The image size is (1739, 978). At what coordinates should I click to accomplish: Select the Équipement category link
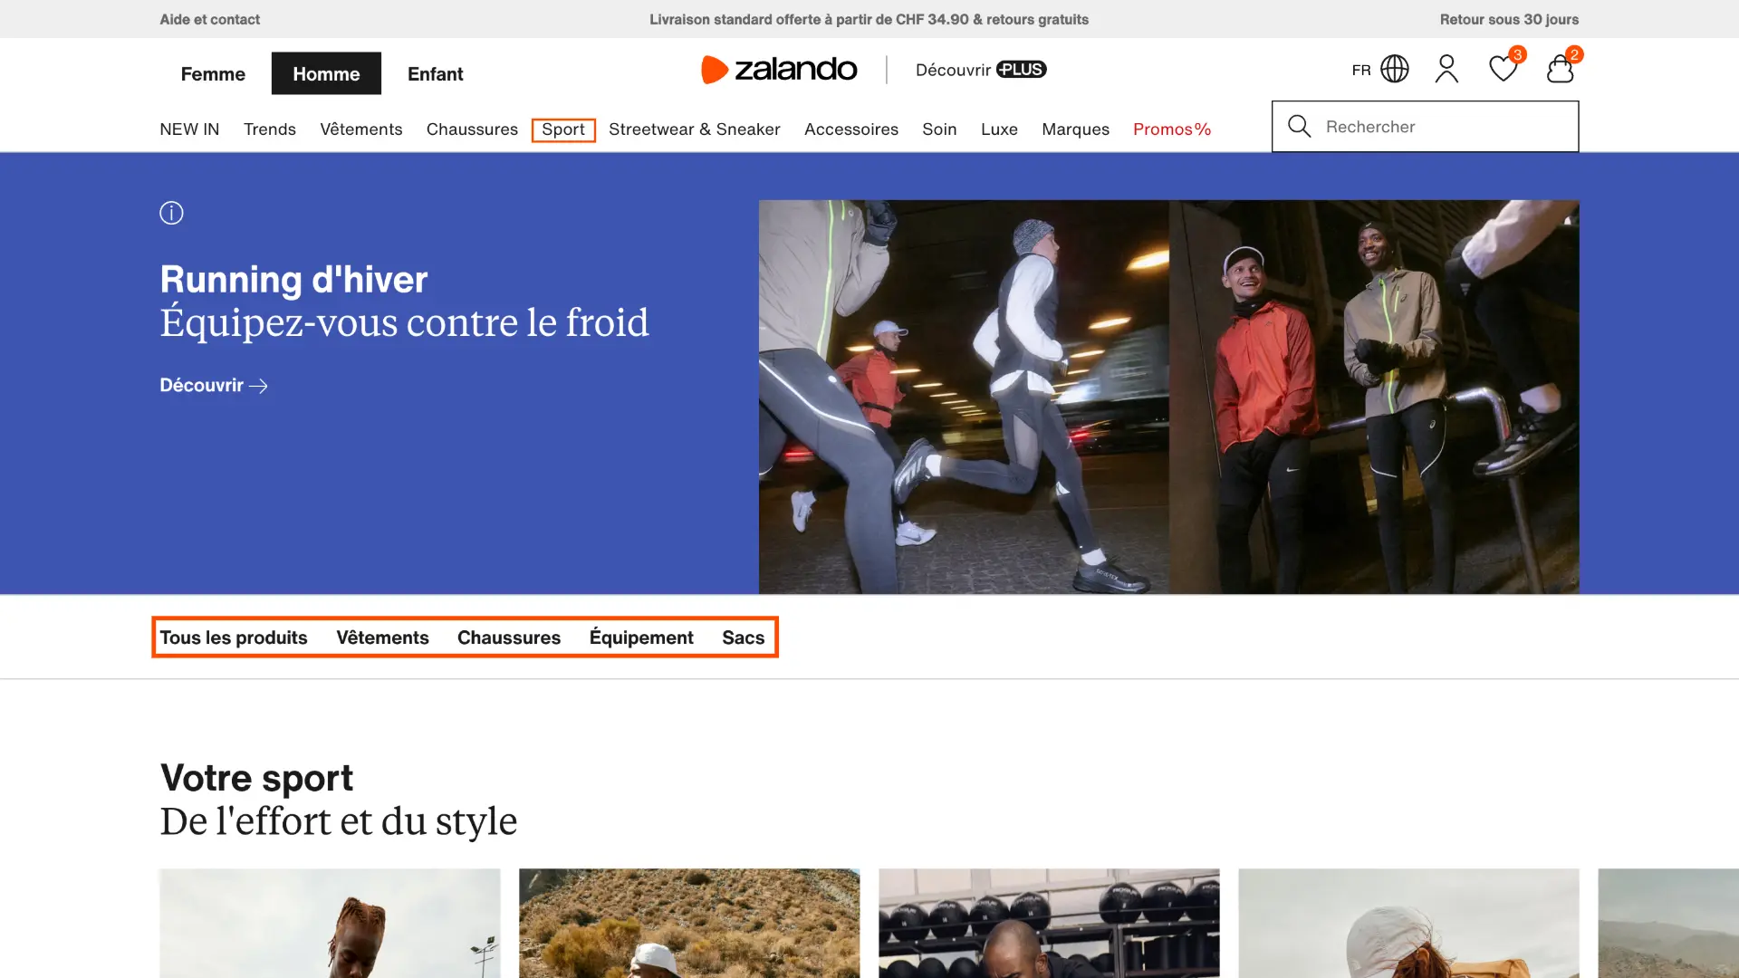click(x=641, y=638)
